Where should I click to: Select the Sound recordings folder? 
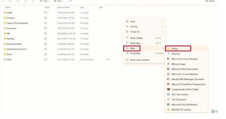click(x=14, y=44)
